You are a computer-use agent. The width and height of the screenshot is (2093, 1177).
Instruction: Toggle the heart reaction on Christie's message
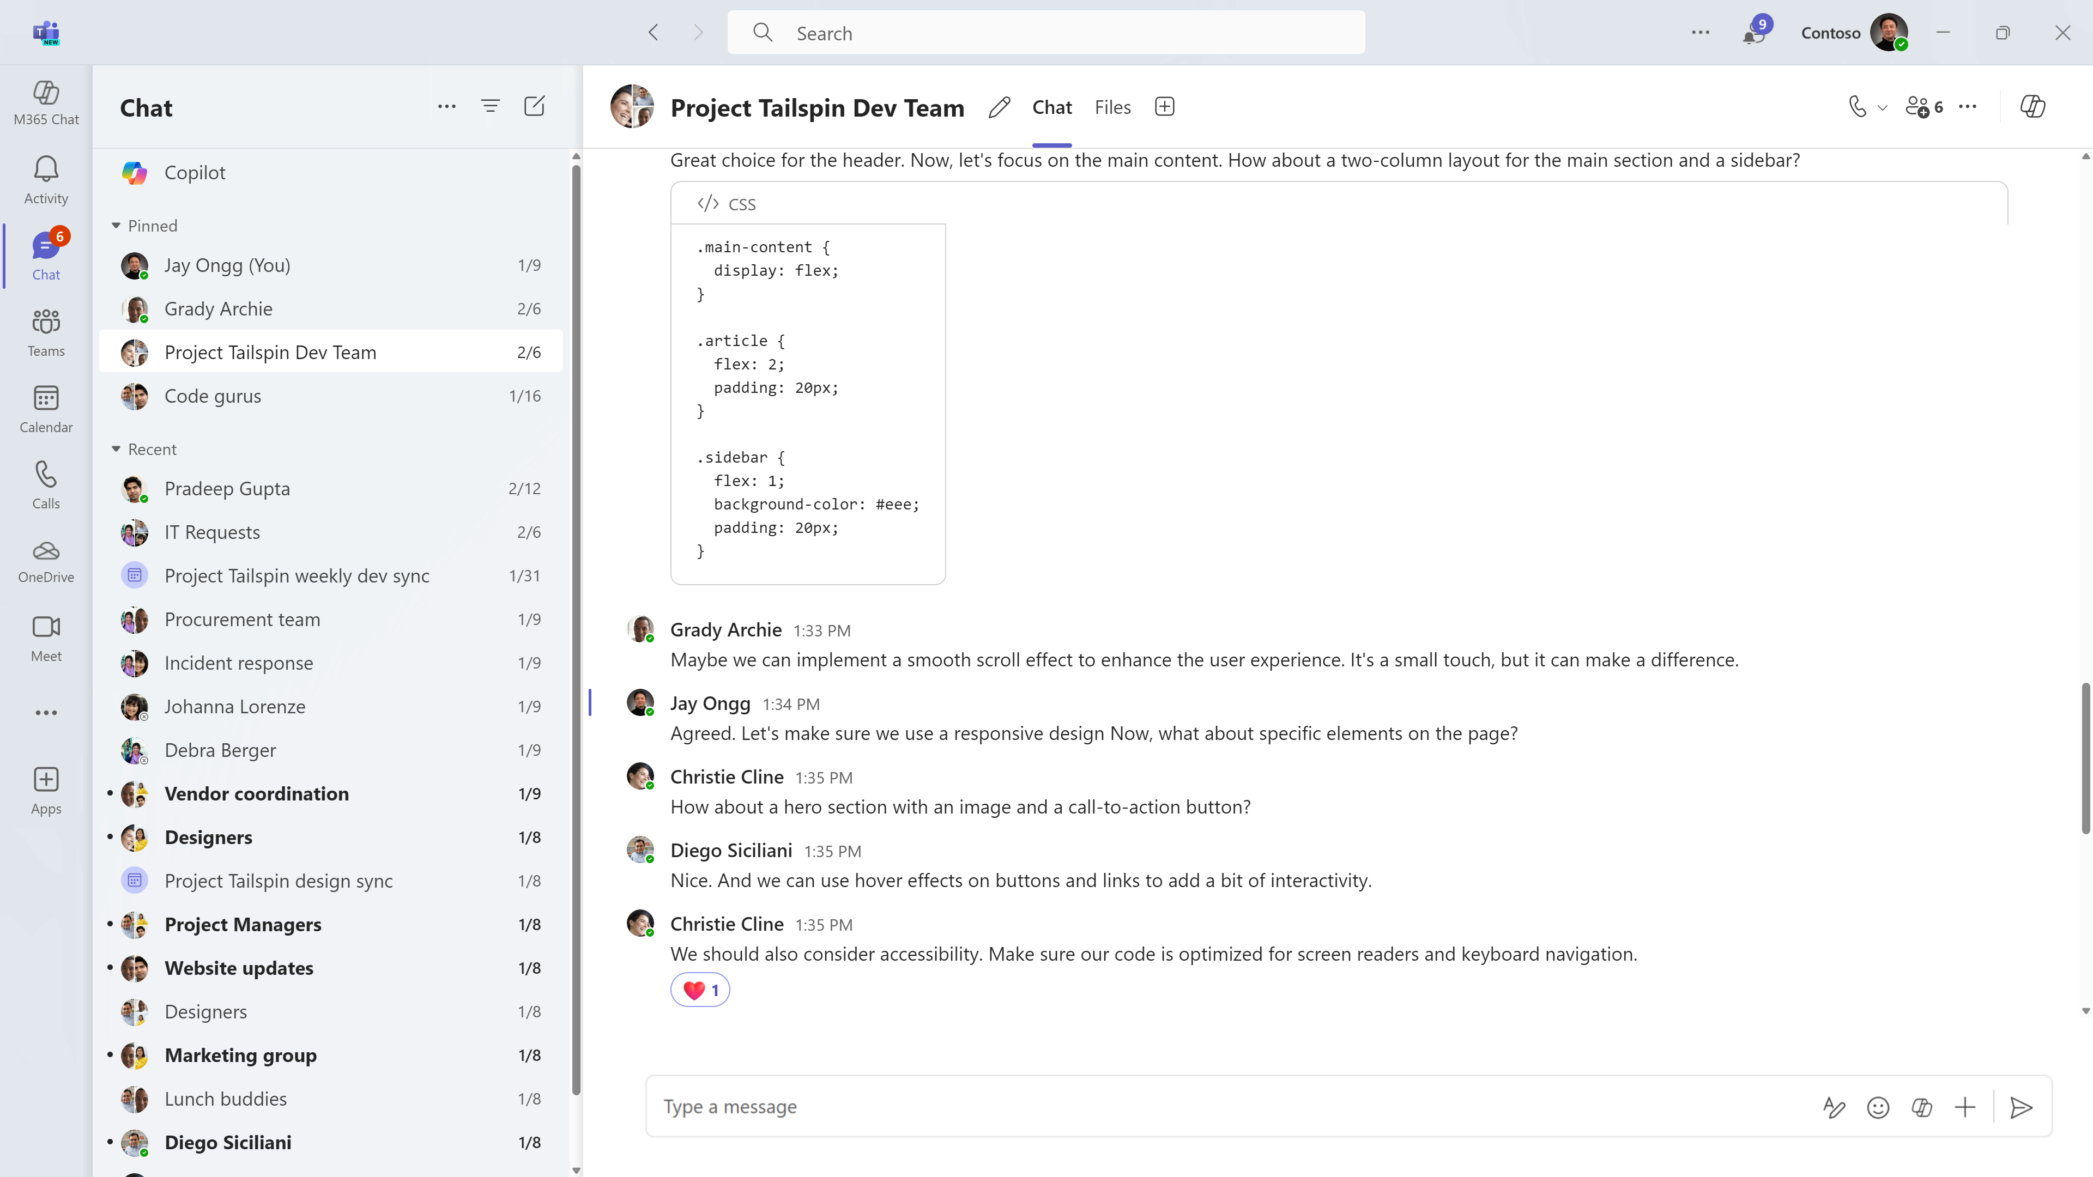point(699,990)
